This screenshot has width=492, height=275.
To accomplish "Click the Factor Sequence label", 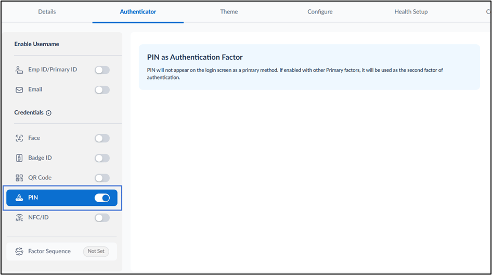I will 49,251.
